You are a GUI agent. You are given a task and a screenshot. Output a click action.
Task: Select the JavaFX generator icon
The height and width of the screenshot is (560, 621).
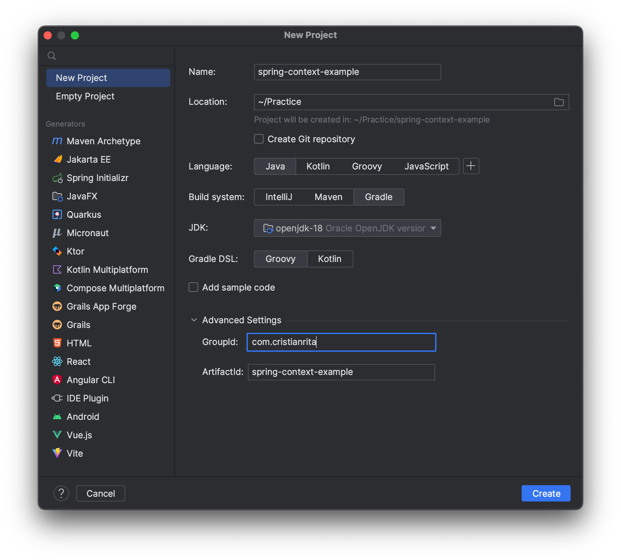(x=57, y=196)
